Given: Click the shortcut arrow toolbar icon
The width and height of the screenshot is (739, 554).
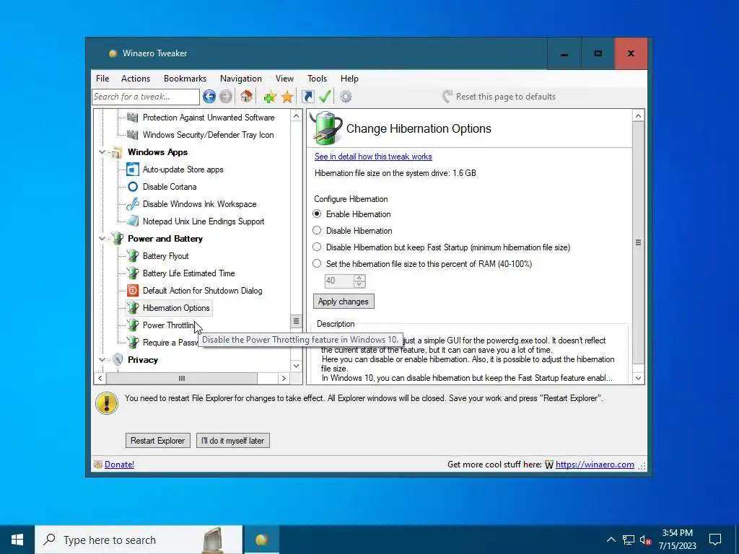Looking at the screenshot, I should (307, 97).
